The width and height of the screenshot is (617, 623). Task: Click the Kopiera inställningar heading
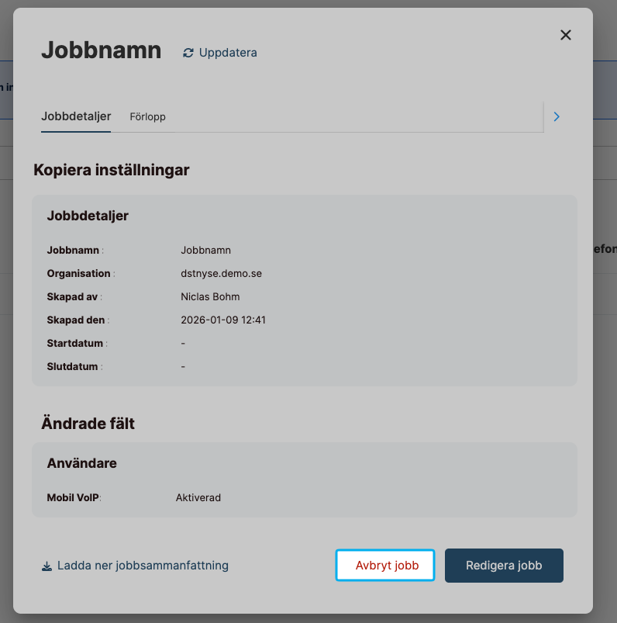click(112, 170)
